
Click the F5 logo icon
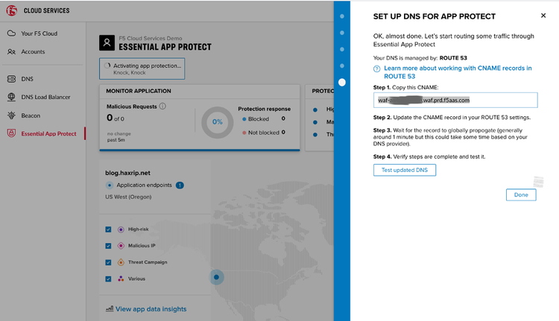coord(11,10)
